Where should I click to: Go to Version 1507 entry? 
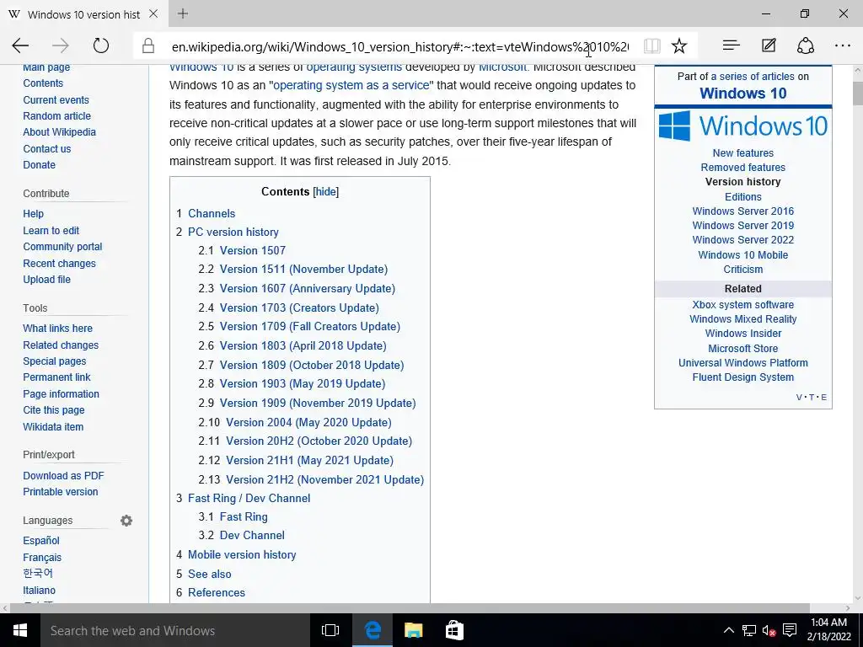point(253,250)
